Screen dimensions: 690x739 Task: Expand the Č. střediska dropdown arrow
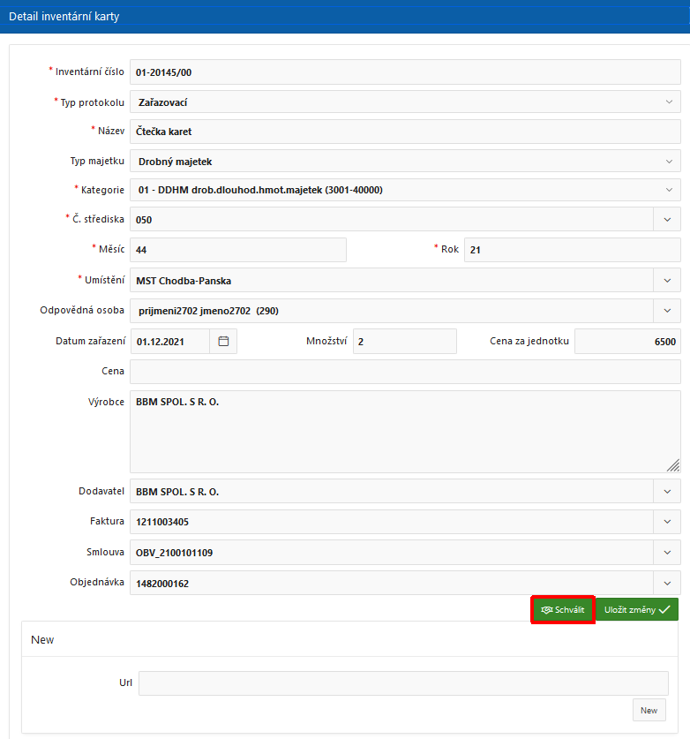pos(667,220)
